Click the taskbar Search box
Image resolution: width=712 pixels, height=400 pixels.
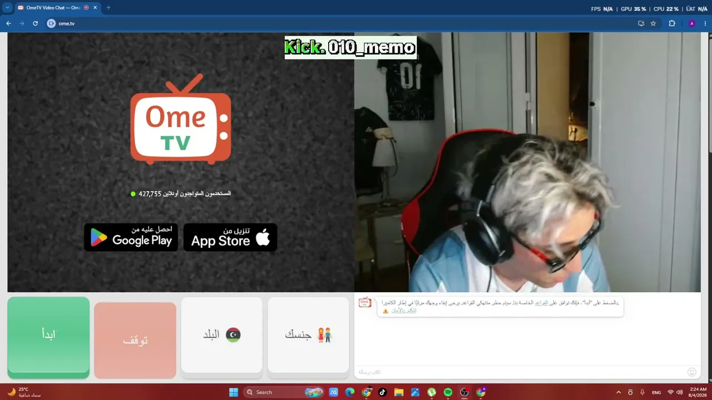(x=284, y=392)
